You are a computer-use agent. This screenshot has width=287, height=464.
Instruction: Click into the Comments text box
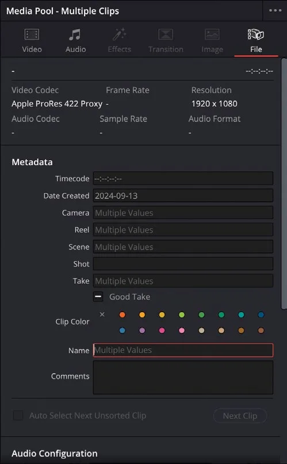coord(183,377)
